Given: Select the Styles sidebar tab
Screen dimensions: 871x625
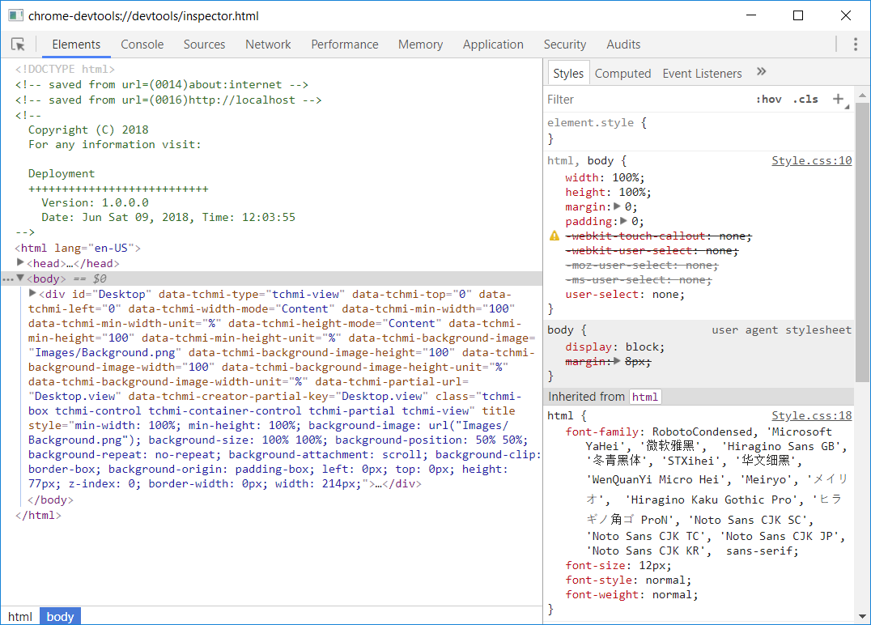Looking at the screenshot, I should [x=568, y=74].
